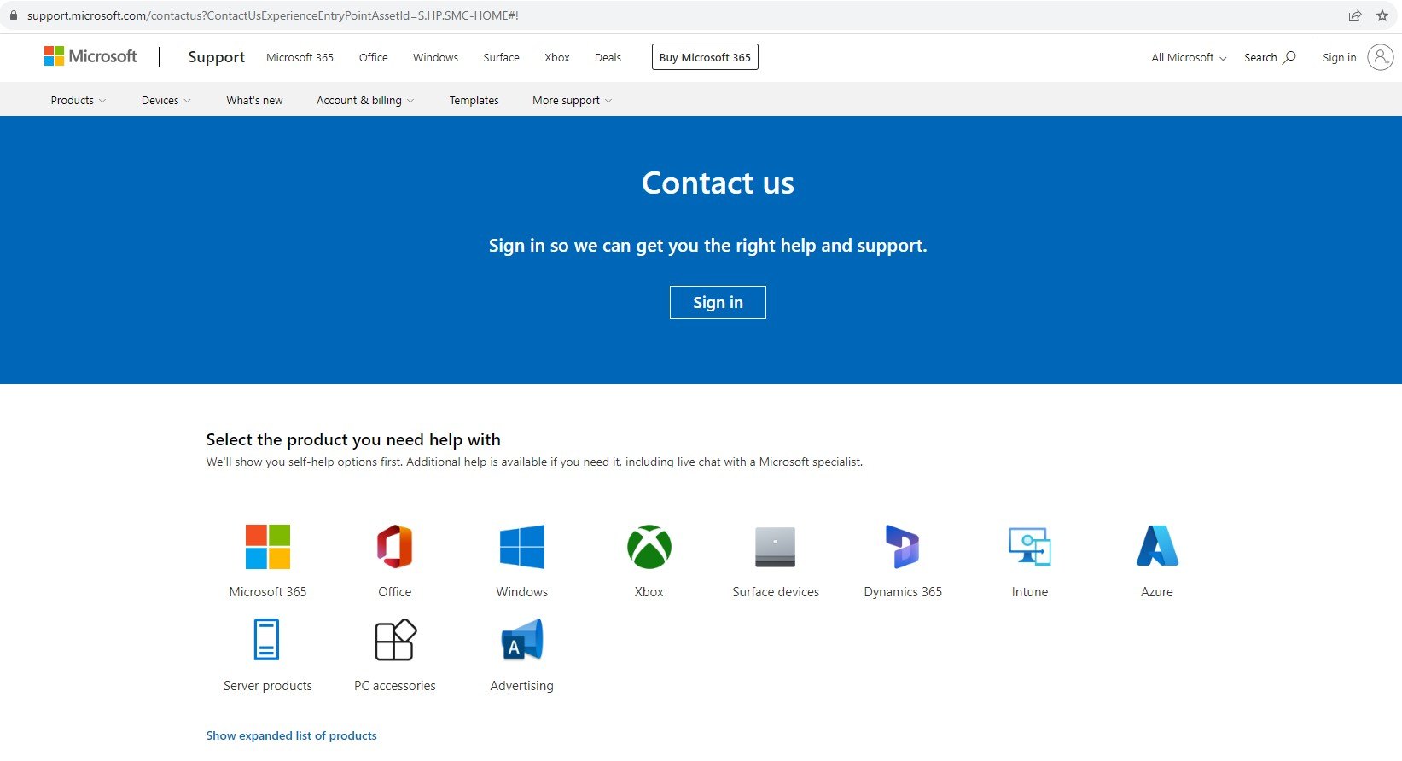Click the Xbox product label
The width and height of the screenshot is (1402, 761).
coord(649,592)
